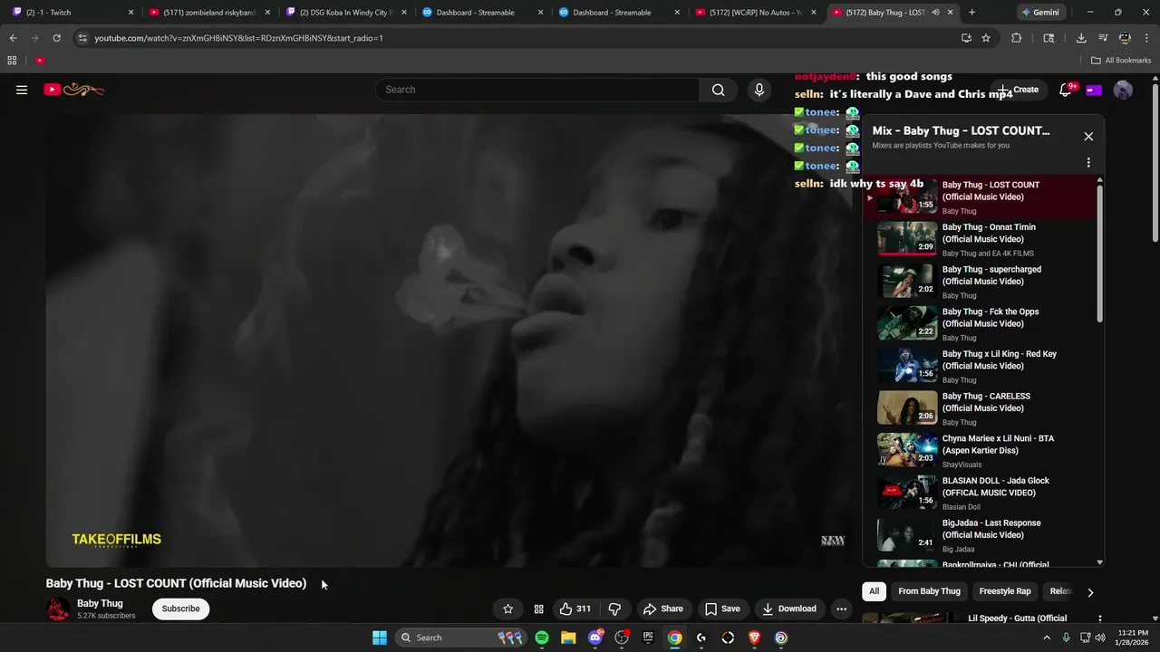Go back in browser history

[x=13, y=38]
